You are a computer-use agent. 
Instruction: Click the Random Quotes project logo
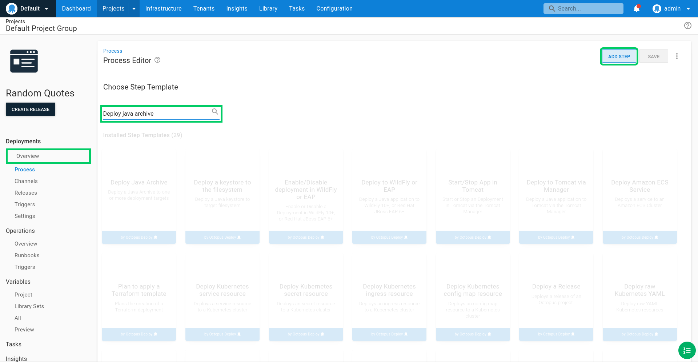coord(24,61)
